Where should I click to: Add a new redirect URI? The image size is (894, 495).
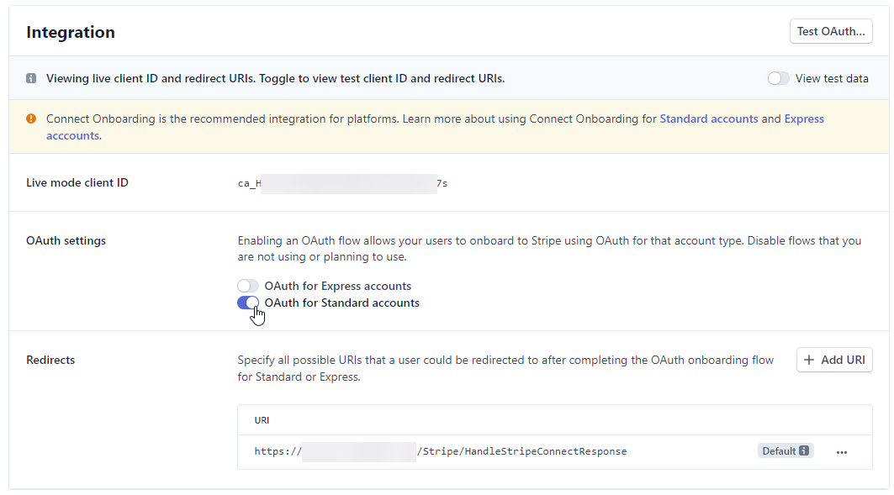click(834, 360)
